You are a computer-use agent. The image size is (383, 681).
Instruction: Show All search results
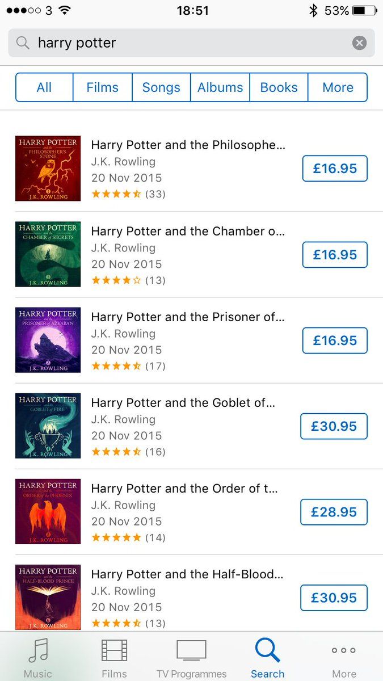click(x=44, y=87)
